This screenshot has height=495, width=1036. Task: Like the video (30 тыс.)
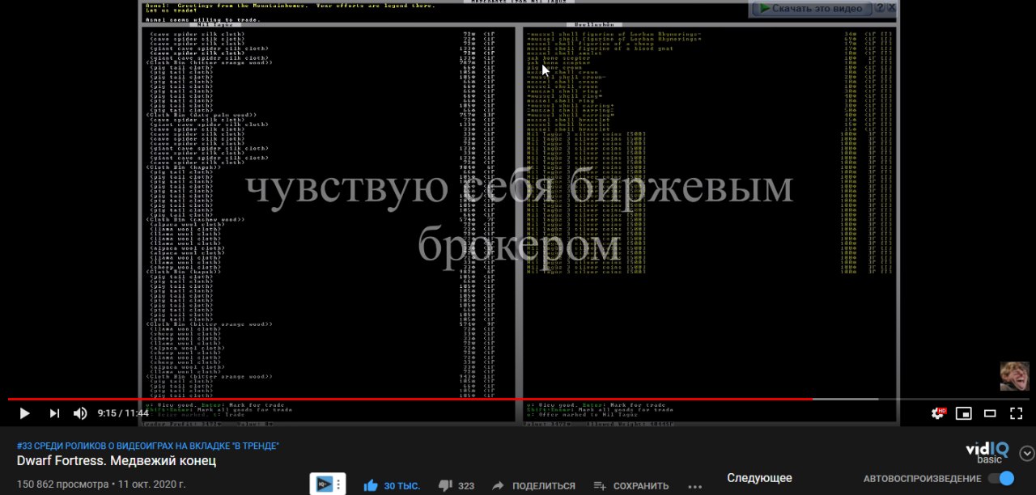pos(392,485)
